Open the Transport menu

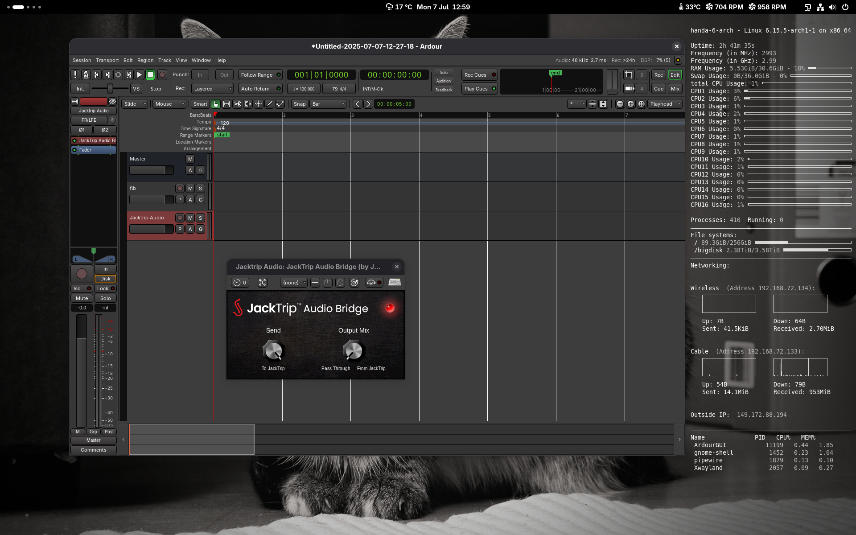click(x=107, y=60)
